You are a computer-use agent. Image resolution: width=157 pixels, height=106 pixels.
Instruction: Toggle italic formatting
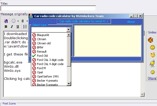pyautogui.click(x=12, y=27)
